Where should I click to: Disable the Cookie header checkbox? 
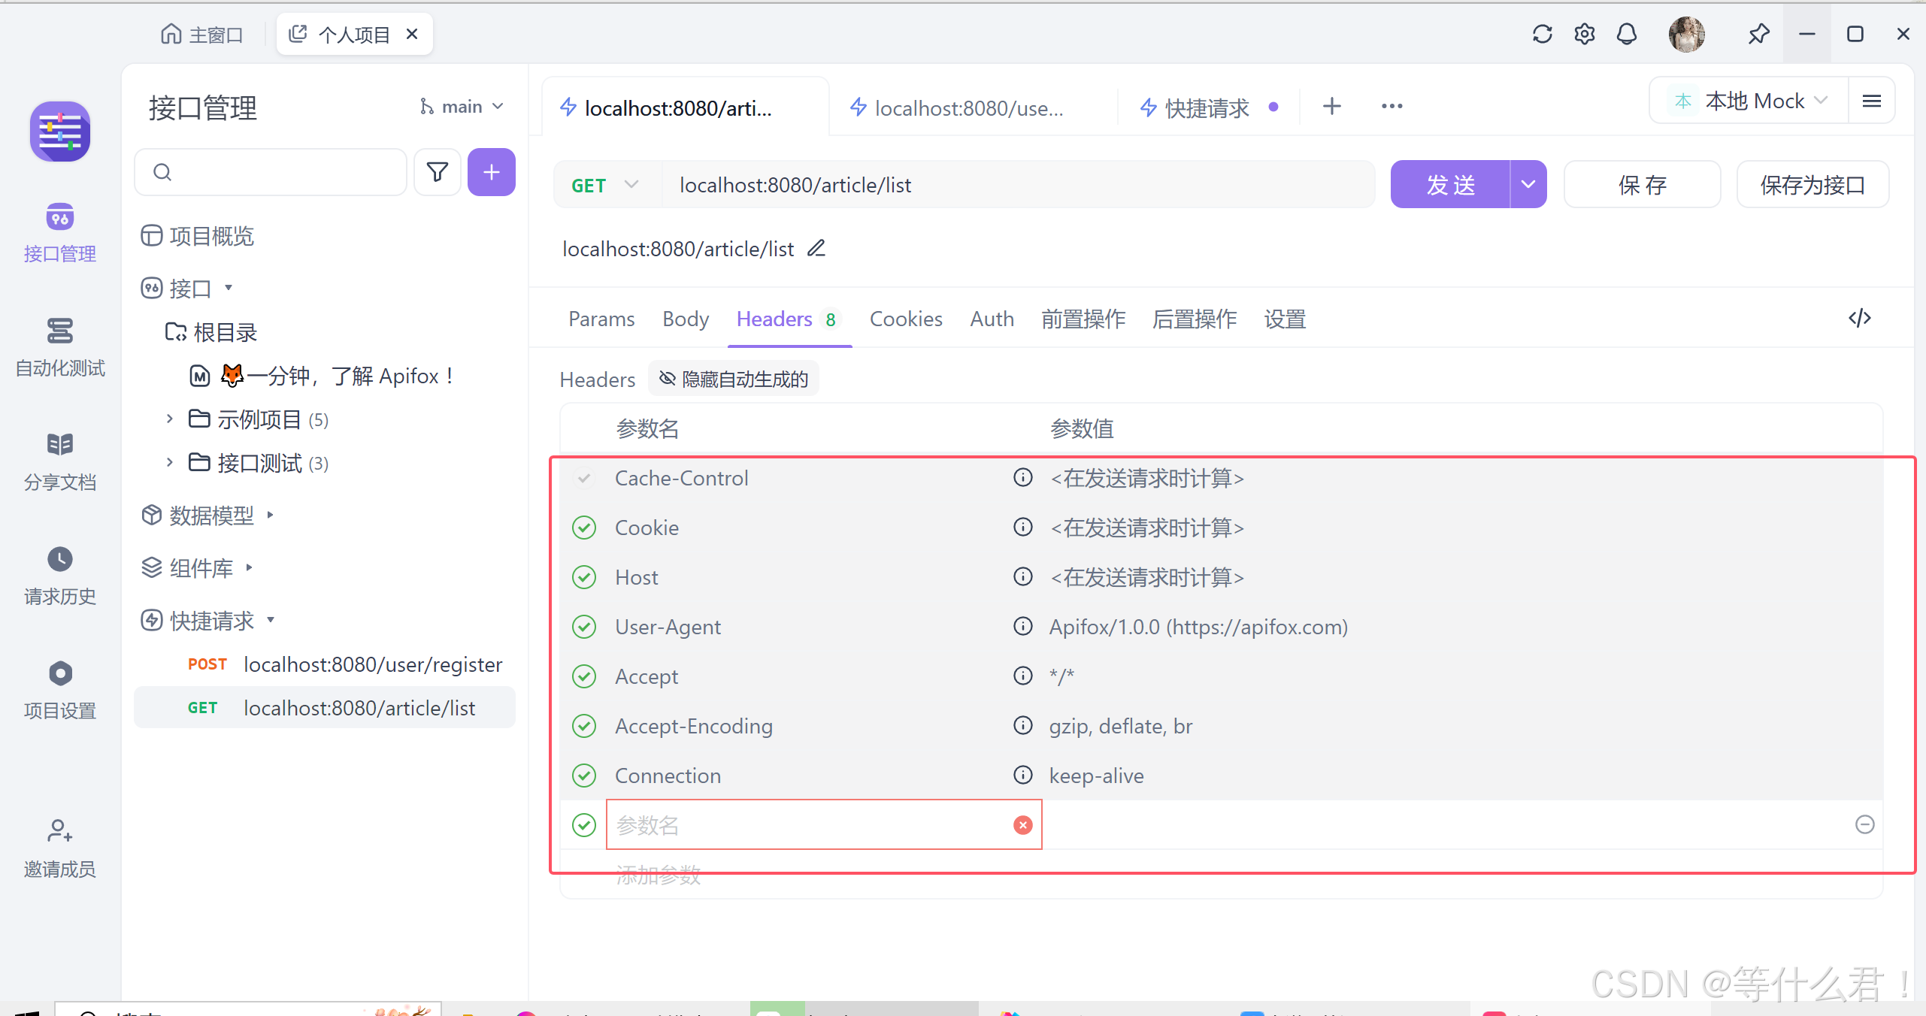point(584,527)
